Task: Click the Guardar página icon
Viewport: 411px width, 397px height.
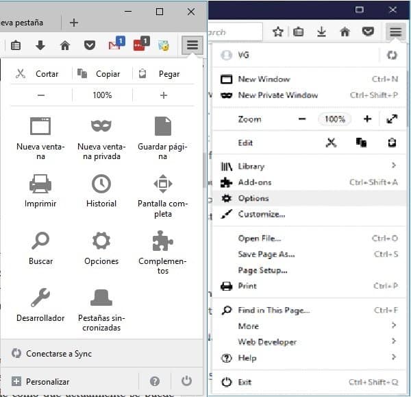Action: (x=162, y=127)
